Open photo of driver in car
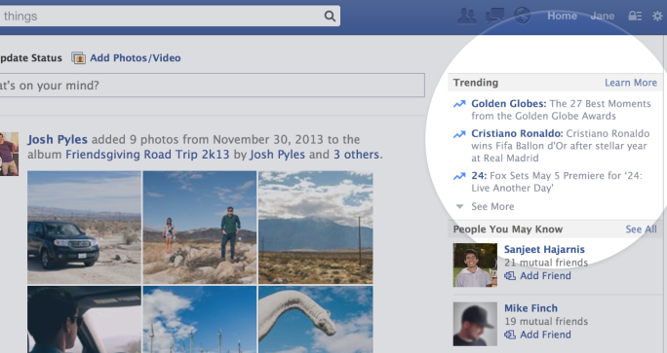 point(84,320)
